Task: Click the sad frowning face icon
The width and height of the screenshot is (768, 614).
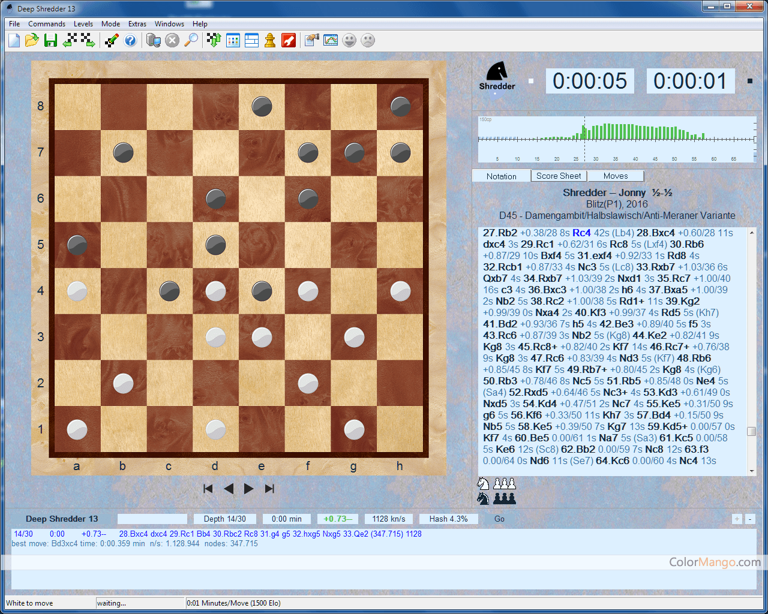Action: [x=368, y=40]
